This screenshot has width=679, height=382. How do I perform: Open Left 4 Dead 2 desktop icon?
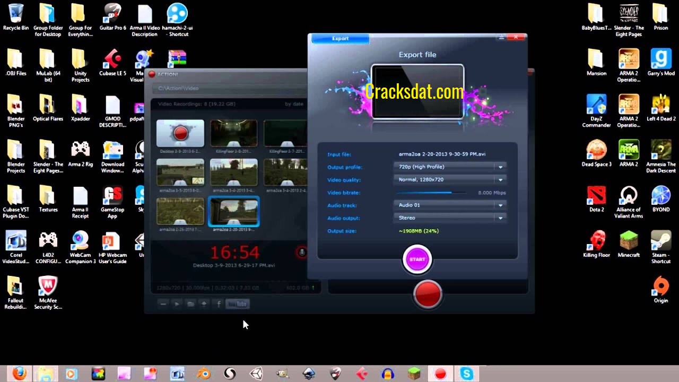[661, 108]
